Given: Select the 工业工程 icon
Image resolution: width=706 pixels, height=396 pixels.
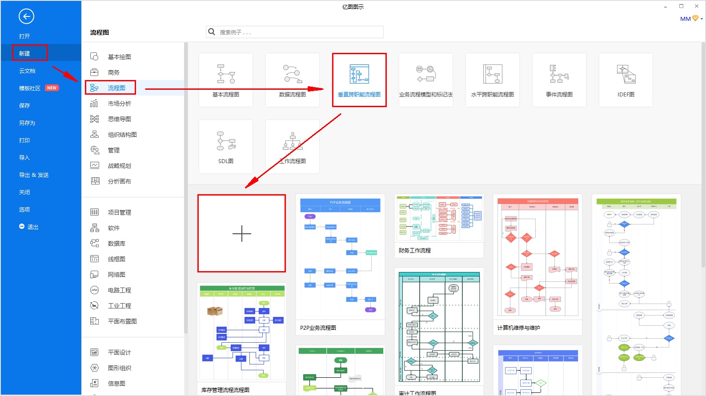Looking at the screenshot, I should point(94,305).
